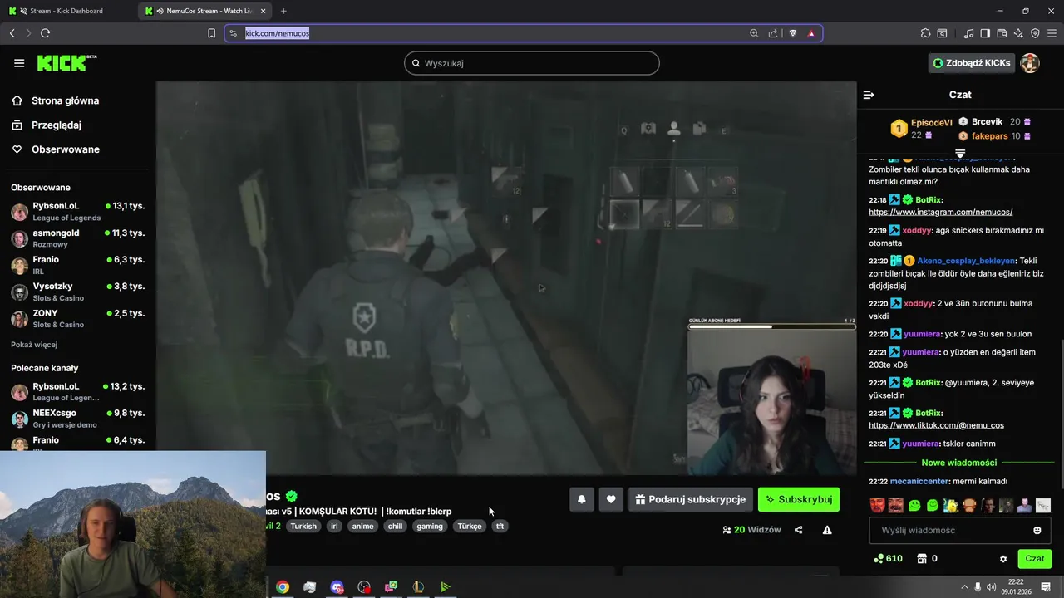Open Vysotzky channel in followed list

(x=78, y=292)
